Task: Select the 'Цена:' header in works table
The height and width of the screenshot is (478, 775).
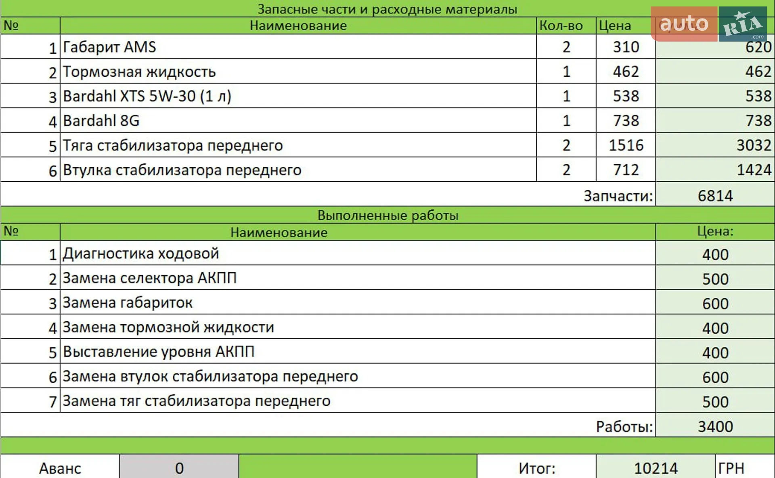Action: click(x=715, y=231)
